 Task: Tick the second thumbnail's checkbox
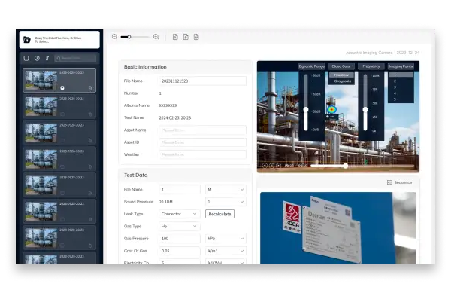[x=62, y=114]
